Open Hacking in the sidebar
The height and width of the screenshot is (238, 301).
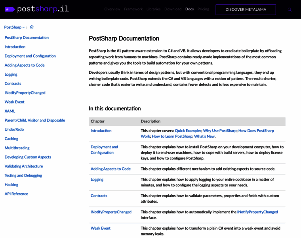[11, 184]
